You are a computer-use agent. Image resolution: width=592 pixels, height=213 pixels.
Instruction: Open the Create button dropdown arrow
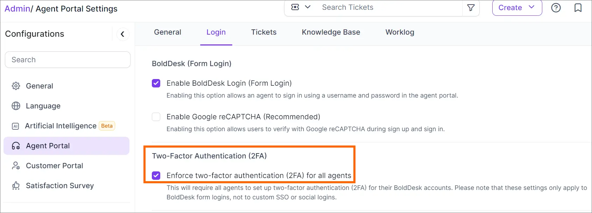[531, 7]
